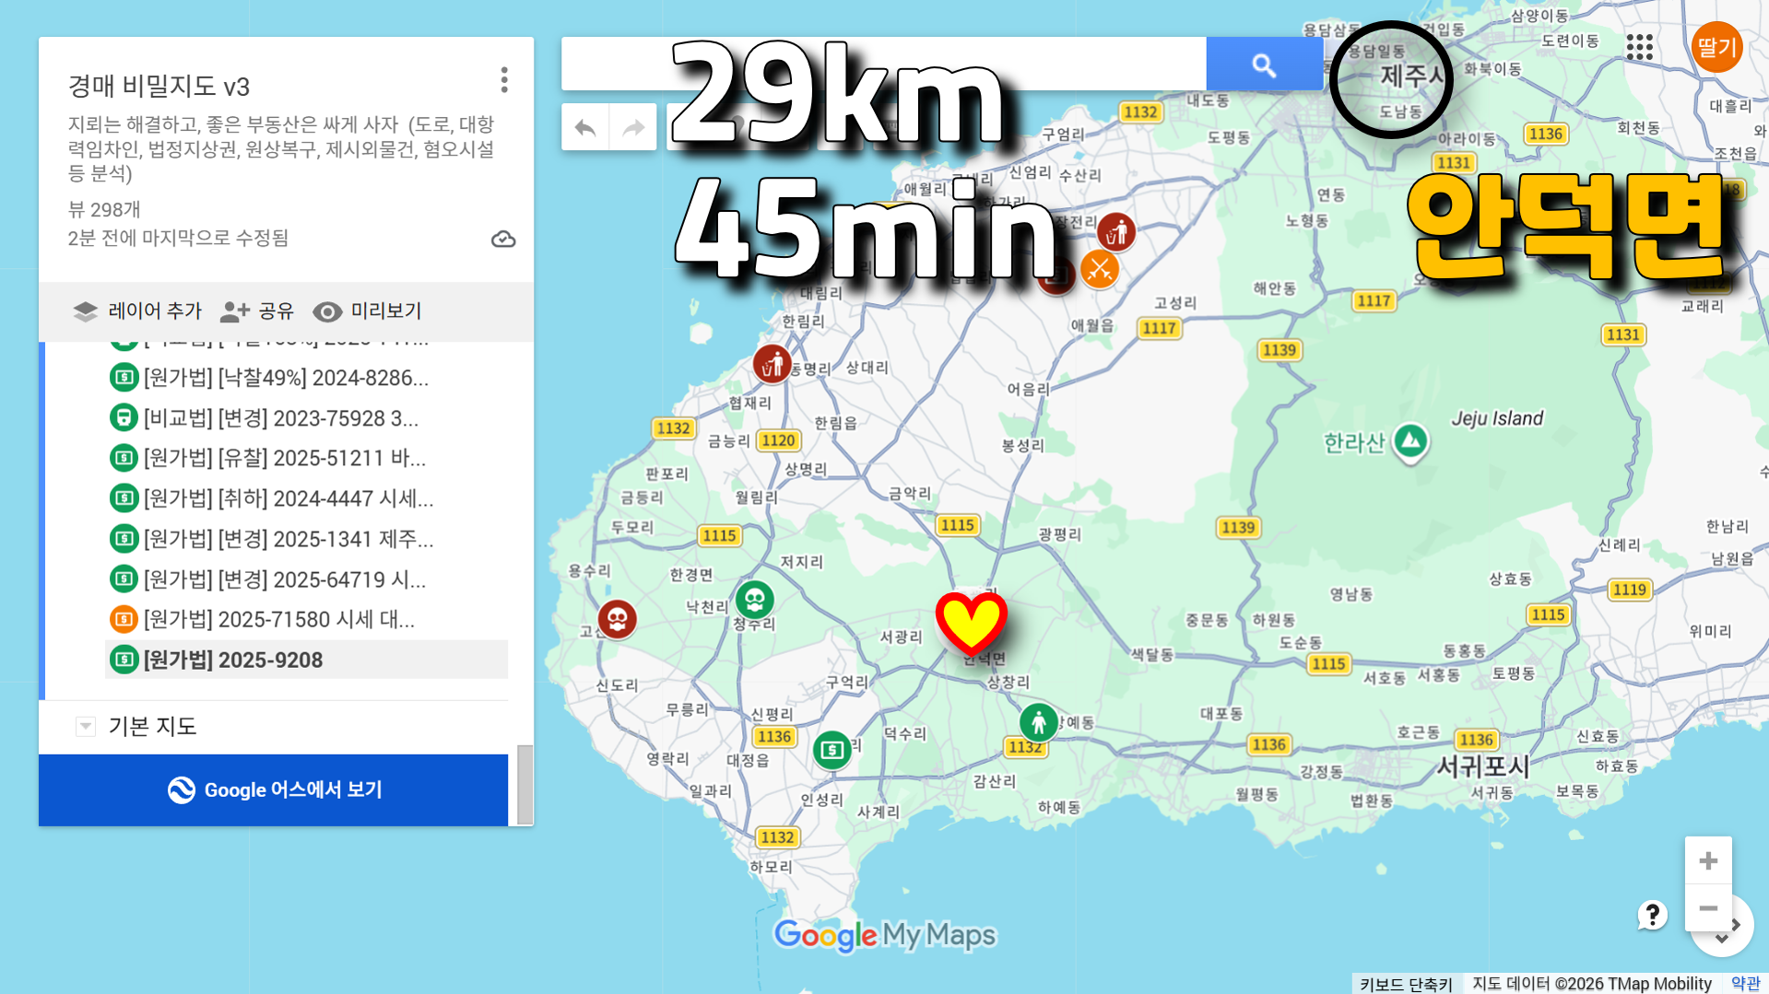The height and width of the screenshot is (994, 1769).
Task: Open the Google apps grid icon
Action: [x=1639, y=47]
